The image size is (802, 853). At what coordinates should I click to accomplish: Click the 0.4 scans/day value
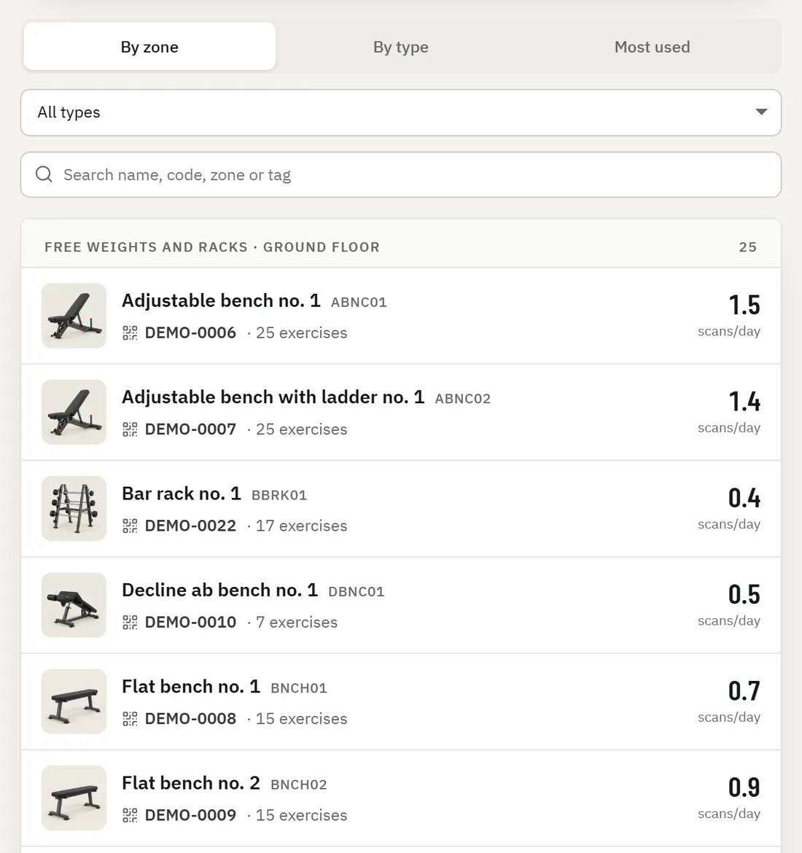744,498
